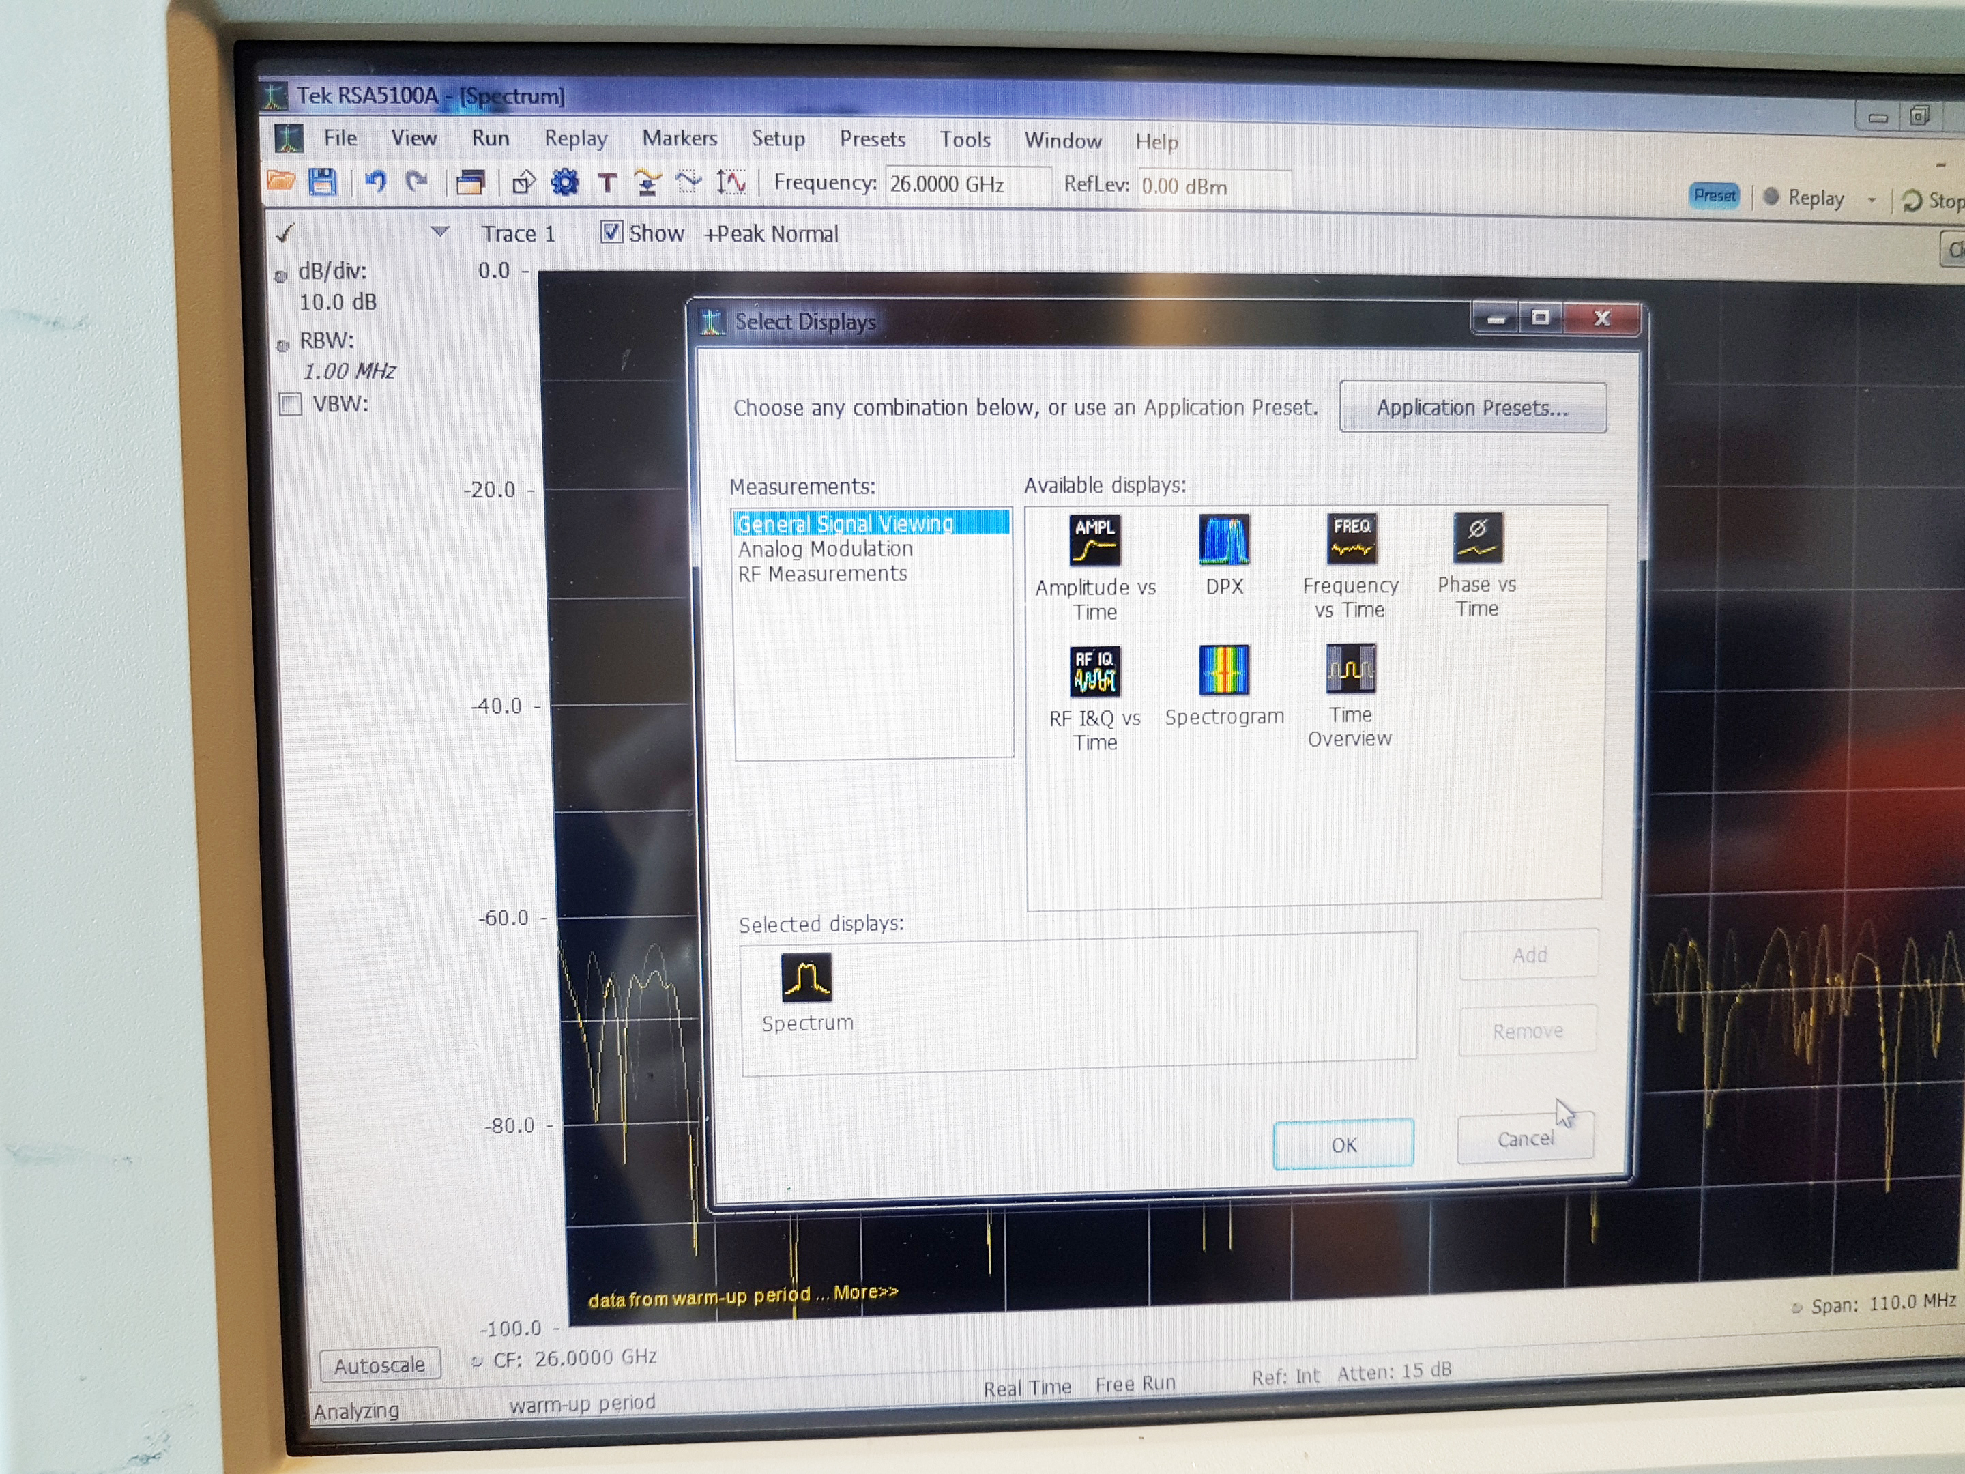Click the Frequency input field 26.0000 GHz
The height and width of the screenshot is (1474, 1965).
(x=968, y=184)
